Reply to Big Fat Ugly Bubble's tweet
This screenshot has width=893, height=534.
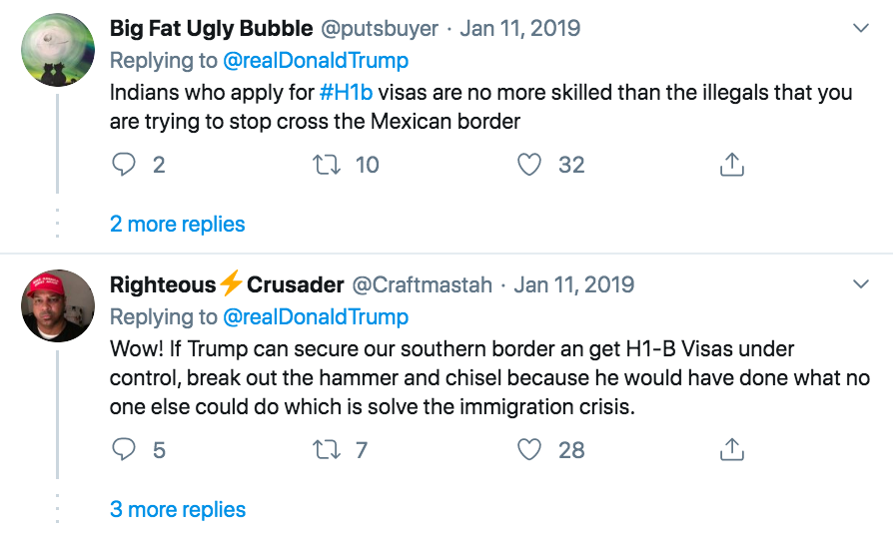[124, 165]
